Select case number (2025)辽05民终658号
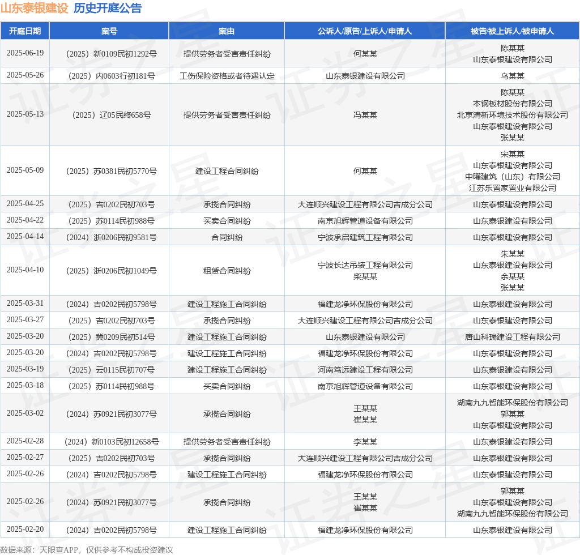Screen dimensions: 580x555 [x=112, y=115]
